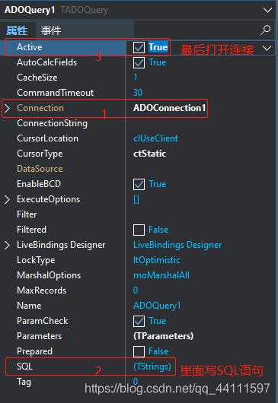Enable the Prepared checkbox
278x403 pixels.
[x=139, y=351]
